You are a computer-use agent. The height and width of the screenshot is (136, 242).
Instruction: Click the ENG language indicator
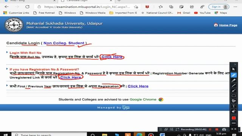click(x=208, y=135)
